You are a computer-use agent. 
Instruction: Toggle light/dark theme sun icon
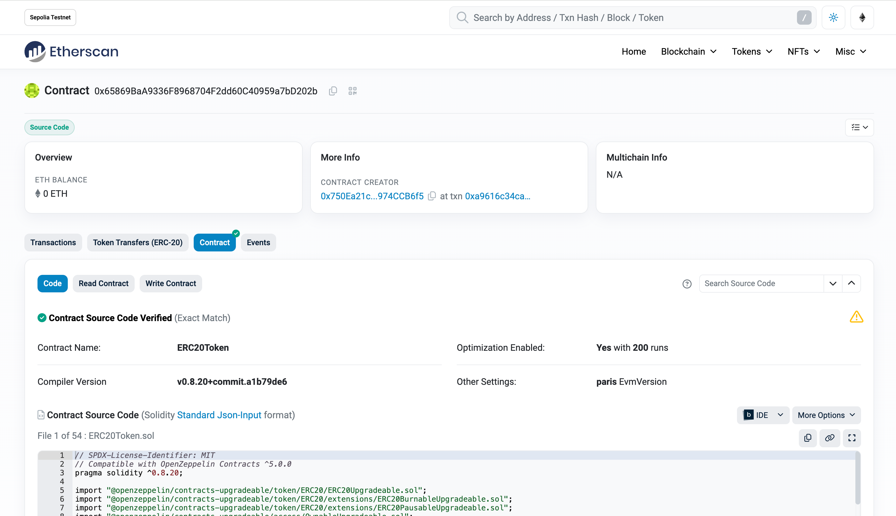[833, 17]
